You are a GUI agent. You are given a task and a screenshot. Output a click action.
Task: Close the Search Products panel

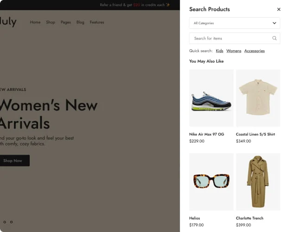coord(278,9)
